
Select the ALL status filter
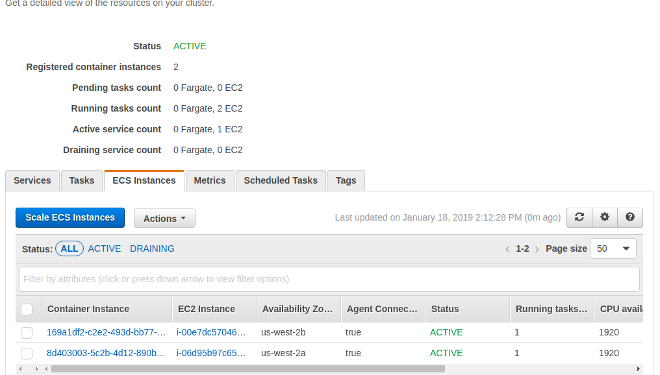(70, 249)
